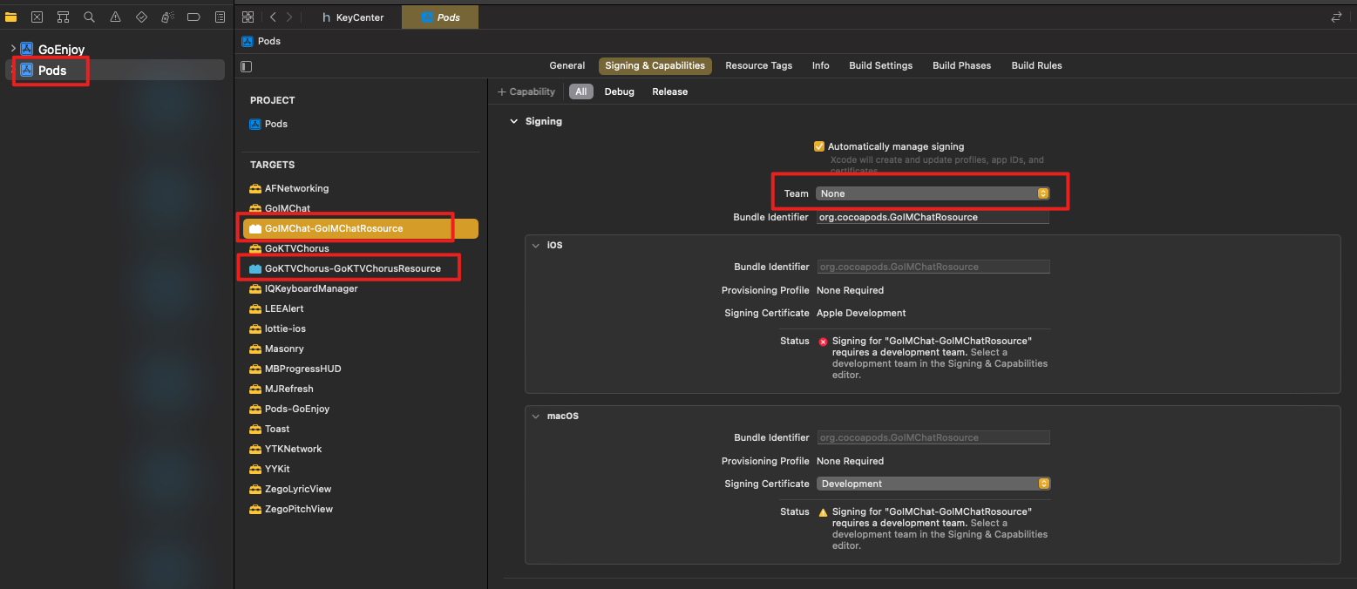This screenshot has height=589, width=1357.
Task: Open the Debug navigator spray icon
Action: tap(167, 17)
